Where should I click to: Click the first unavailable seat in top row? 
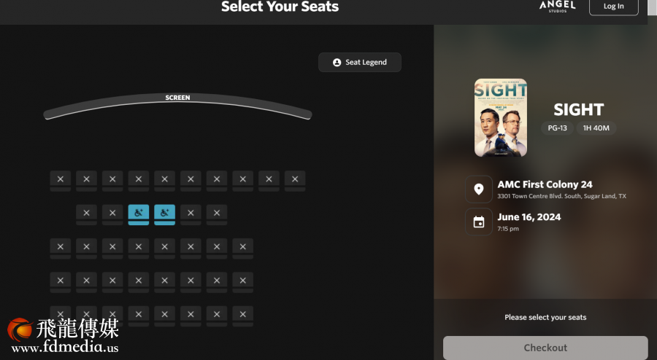(x=61, y=179)
